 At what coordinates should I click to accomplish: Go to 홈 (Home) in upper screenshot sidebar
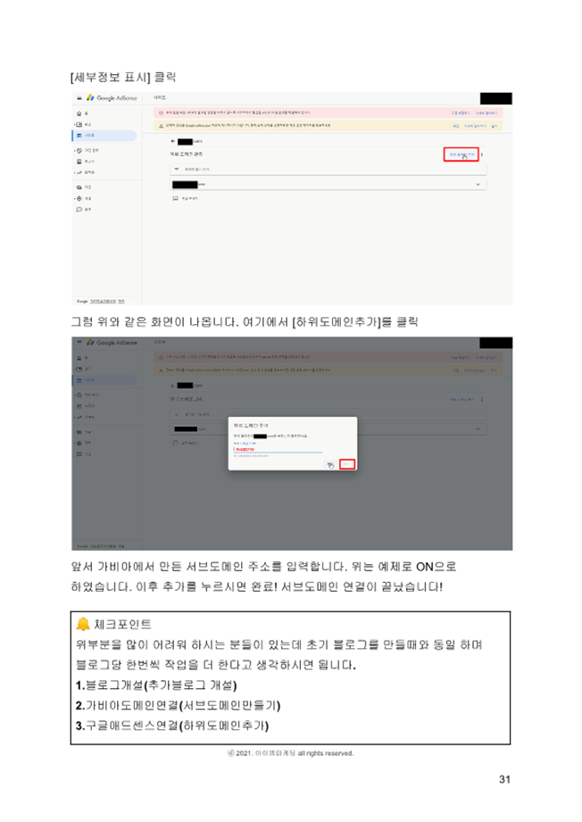[x=82, y=113]
